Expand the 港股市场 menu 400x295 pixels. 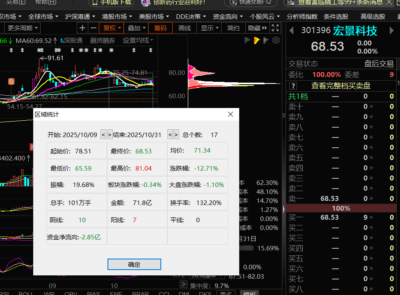117,16
